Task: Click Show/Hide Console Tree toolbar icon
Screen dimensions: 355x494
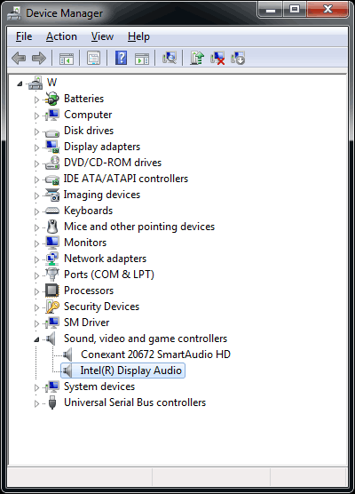Action: tap(67, 59)
